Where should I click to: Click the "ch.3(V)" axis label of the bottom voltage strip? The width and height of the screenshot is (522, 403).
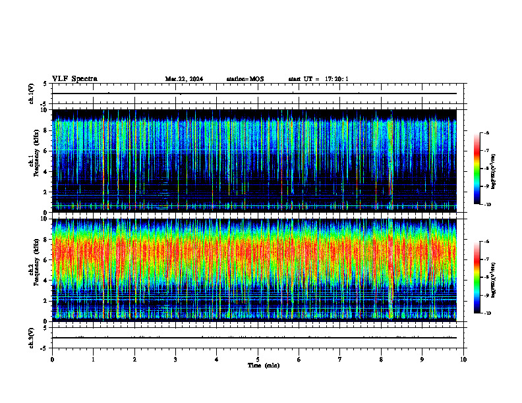click(32, 338)
